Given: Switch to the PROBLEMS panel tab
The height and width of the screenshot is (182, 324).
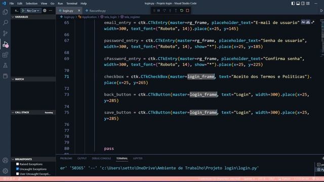Looking at the screenshot, I should click(x=66, y=158).
